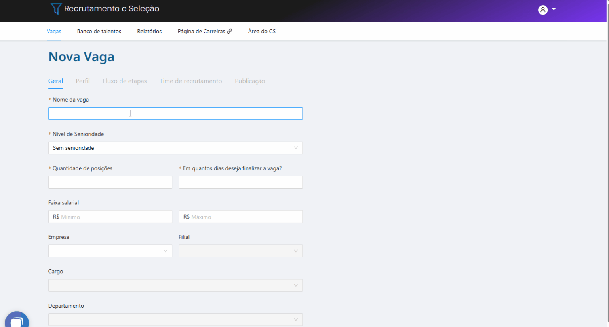Open the Cargo dropdown
The image size is (609, 327).
175,285
